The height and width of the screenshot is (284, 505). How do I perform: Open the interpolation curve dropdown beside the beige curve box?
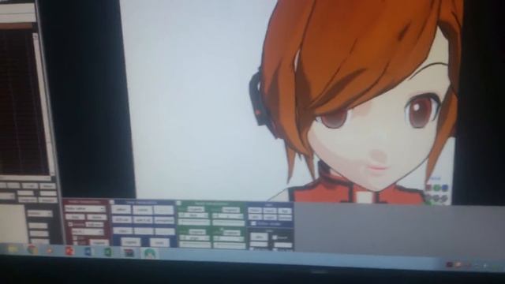[x=39, y=214]
